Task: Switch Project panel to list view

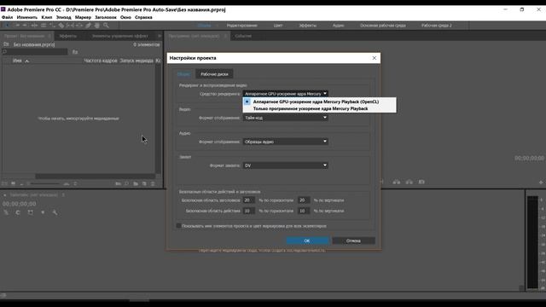Action: [x=4, y=183]
